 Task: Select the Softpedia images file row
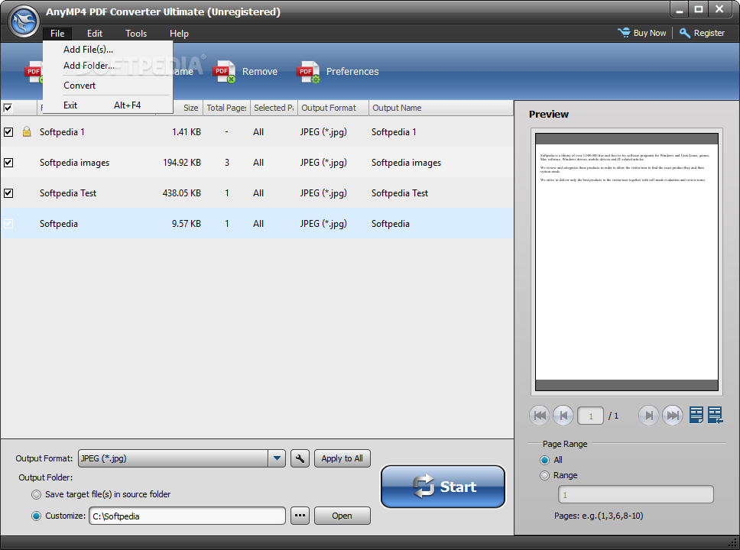(257, 163)
